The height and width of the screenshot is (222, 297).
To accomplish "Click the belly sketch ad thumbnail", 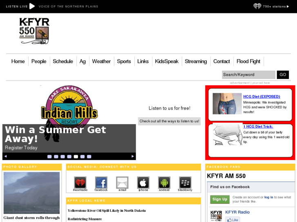I will pyautogui.click(x=227, y=134).
